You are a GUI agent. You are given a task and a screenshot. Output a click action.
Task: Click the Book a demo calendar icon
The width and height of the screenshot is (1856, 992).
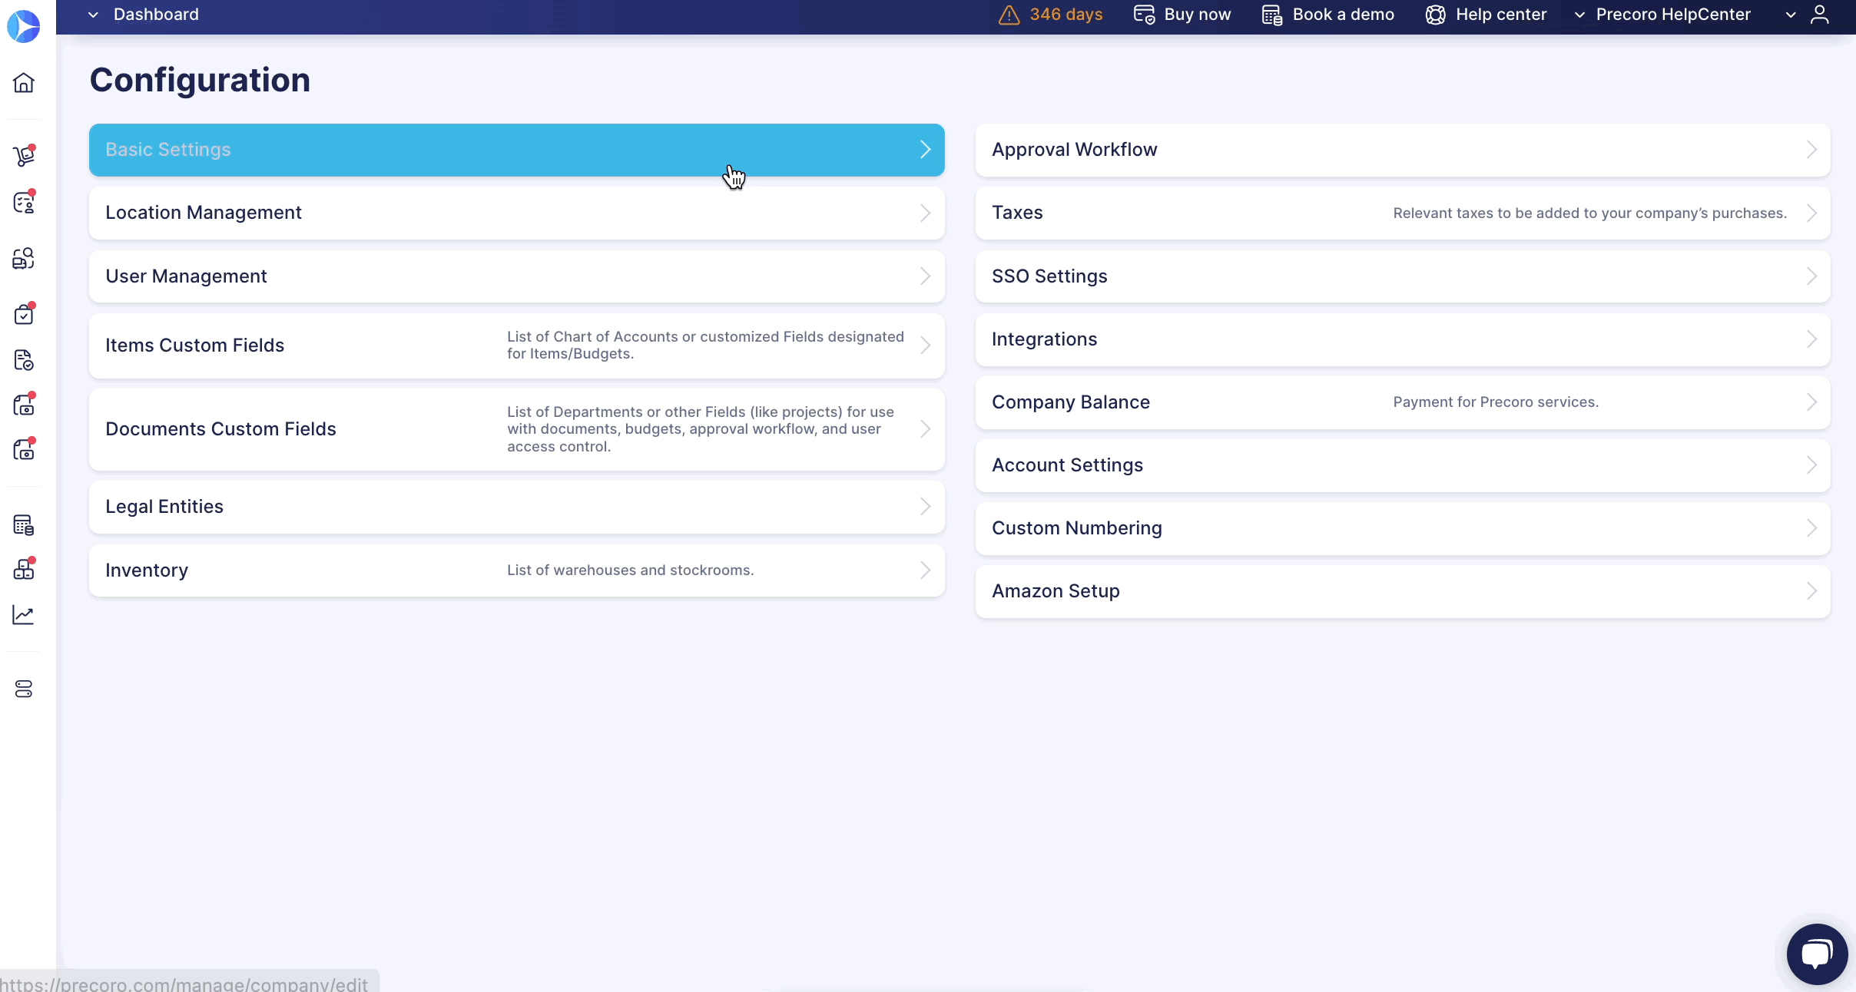tap(1272, 15)
